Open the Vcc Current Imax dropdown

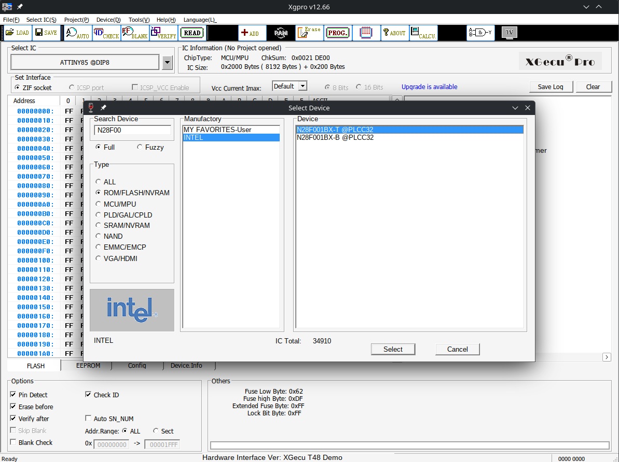pos(303,86)
